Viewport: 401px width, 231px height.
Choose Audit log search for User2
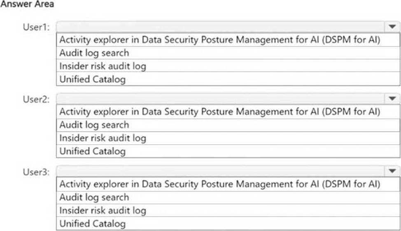(94, 125)
